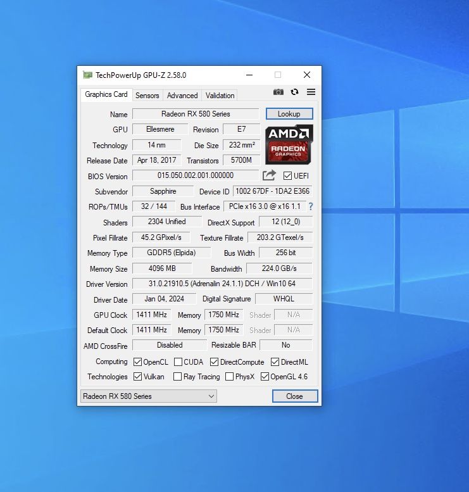469x492 pixels.
Task: Click the Memory 1750 MHz field in Default Clock row
Action: pos(223,330)
